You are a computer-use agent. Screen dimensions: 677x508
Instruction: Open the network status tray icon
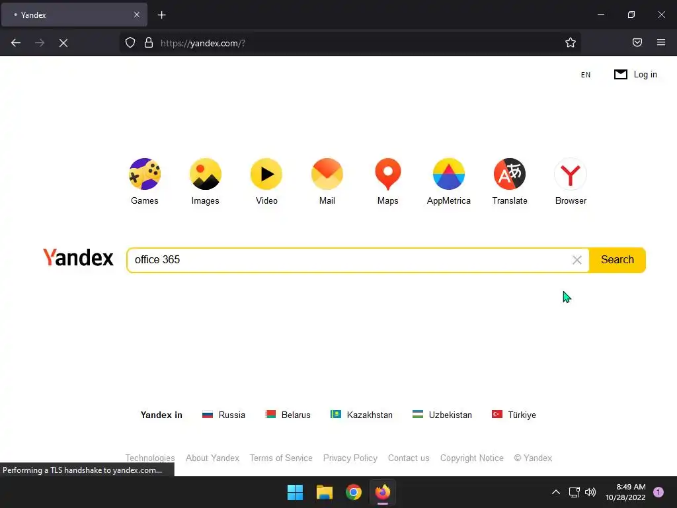[x=574, y=492]
